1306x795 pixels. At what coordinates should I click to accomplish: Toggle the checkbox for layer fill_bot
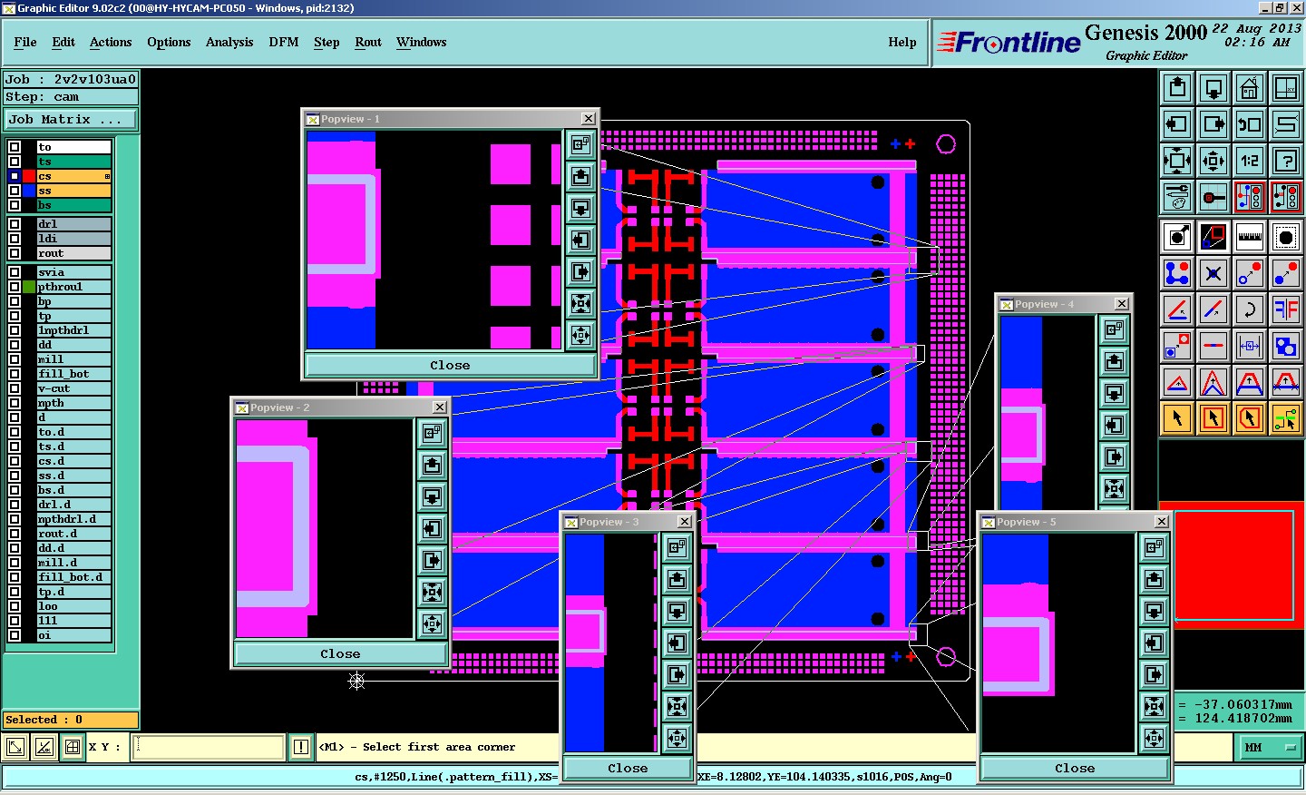(x=15, y=374)
